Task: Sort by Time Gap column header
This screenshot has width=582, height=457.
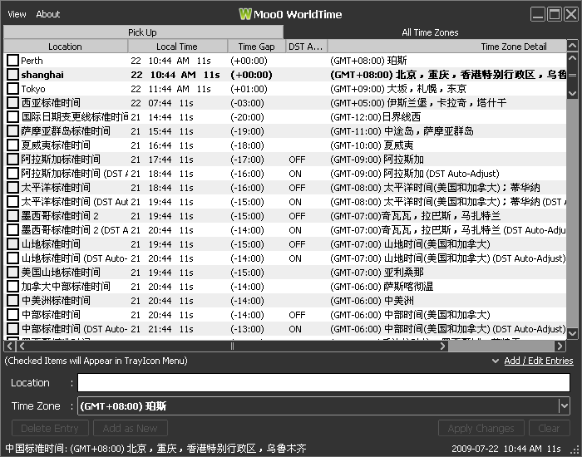Action: (x=256, y=47)
